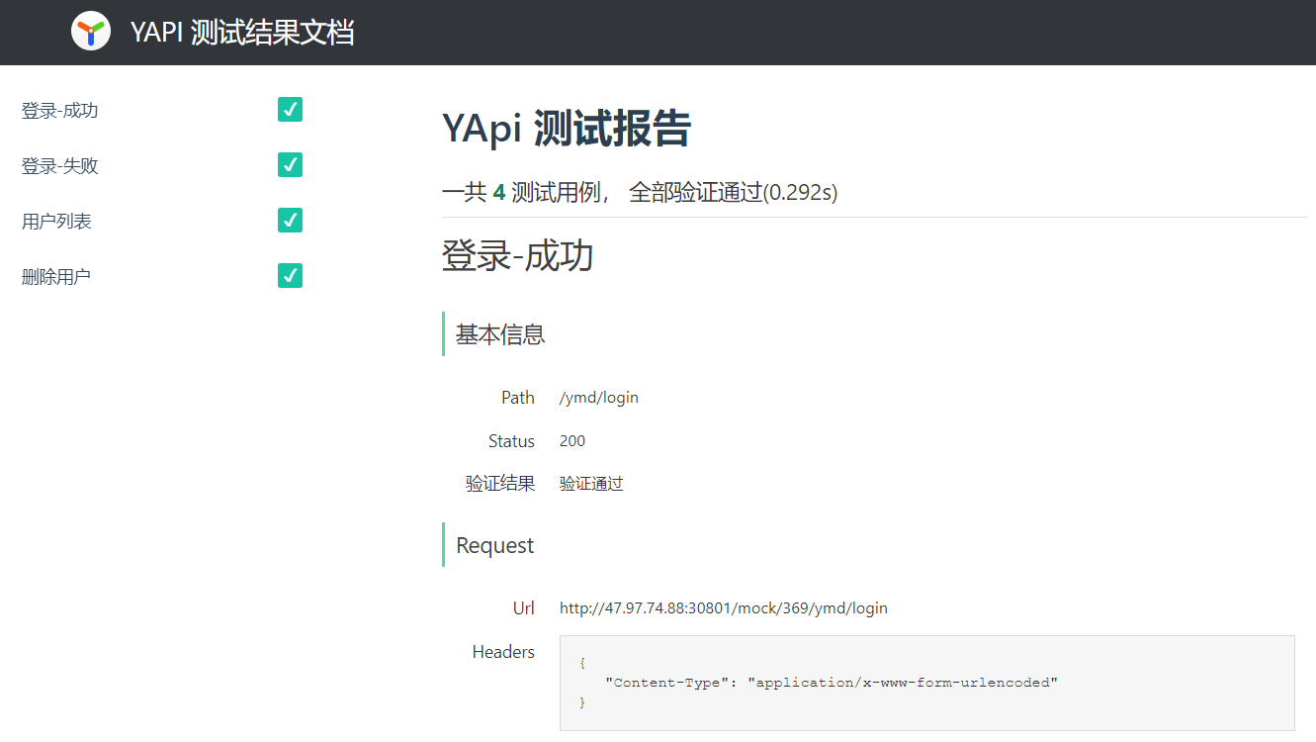This screenshot has width=1316, height=742.
Task: Click the 验证通过 result value
Action: coord(591,484)
